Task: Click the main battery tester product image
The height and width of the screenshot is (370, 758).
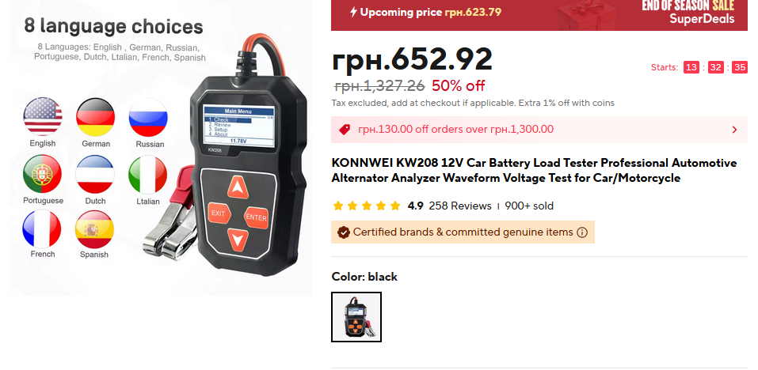Action: coord(161,148)
